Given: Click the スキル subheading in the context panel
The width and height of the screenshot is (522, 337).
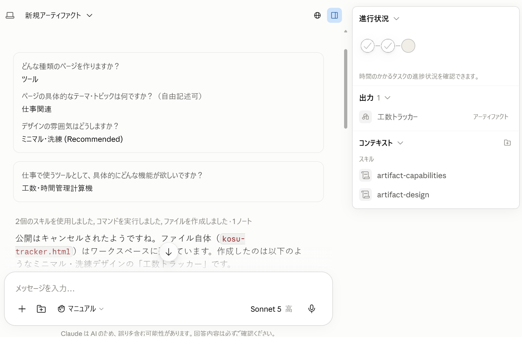Looking at the screenshot, I should (367, 159).
